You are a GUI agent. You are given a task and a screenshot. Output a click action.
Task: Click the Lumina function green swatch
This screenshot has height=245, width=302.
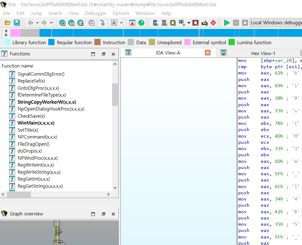point(232,42)
